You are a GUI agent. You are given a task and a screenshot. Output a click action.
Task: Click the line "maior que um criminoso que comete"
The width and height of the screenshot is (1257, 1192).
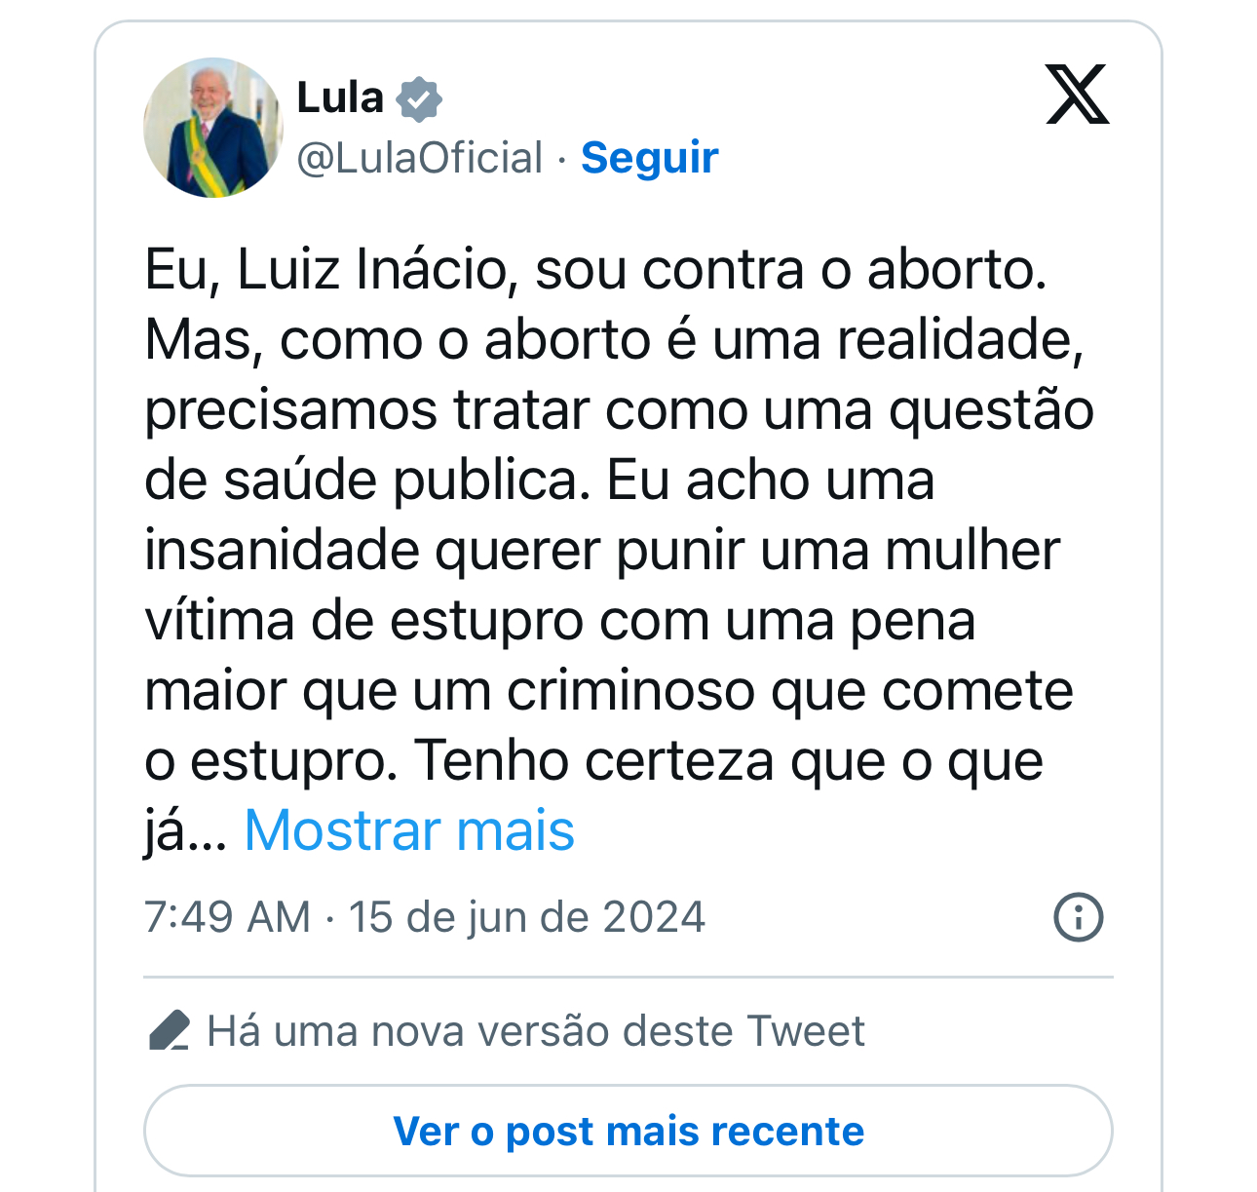coord(608,691)
